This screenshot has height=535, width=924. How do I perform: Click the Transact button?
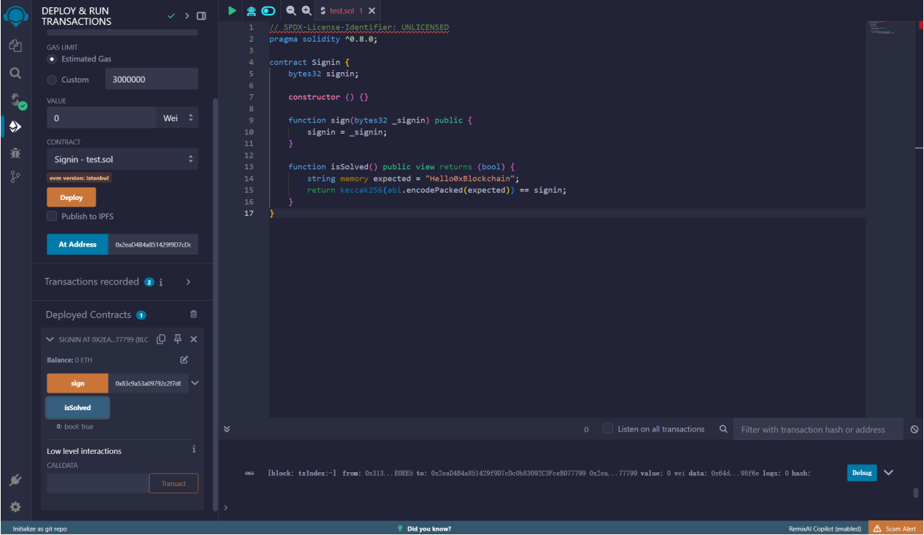click(174, 483)
